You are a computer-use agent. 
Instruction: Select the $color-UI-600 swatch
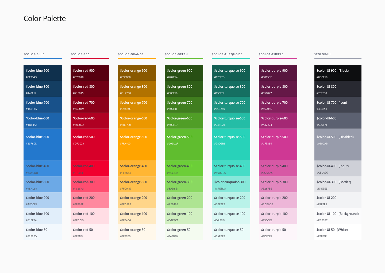pyautogui.click(x=338, y=121)
